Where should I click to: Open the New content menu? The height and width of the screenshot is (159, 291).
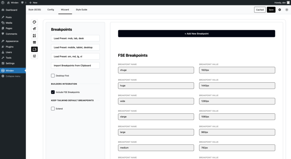[x=33, y=3]
